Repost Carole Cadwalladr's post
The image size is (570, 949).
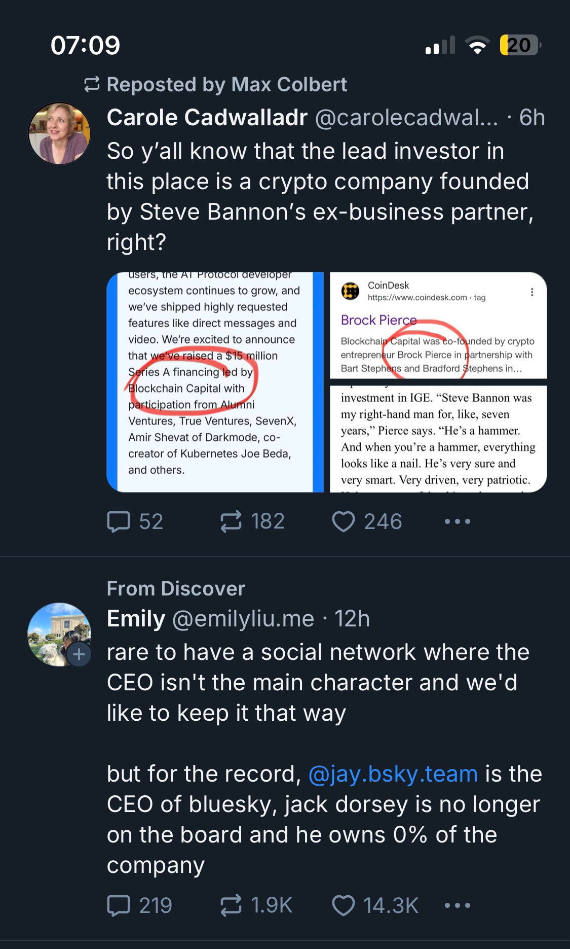(x=231, y=521)
